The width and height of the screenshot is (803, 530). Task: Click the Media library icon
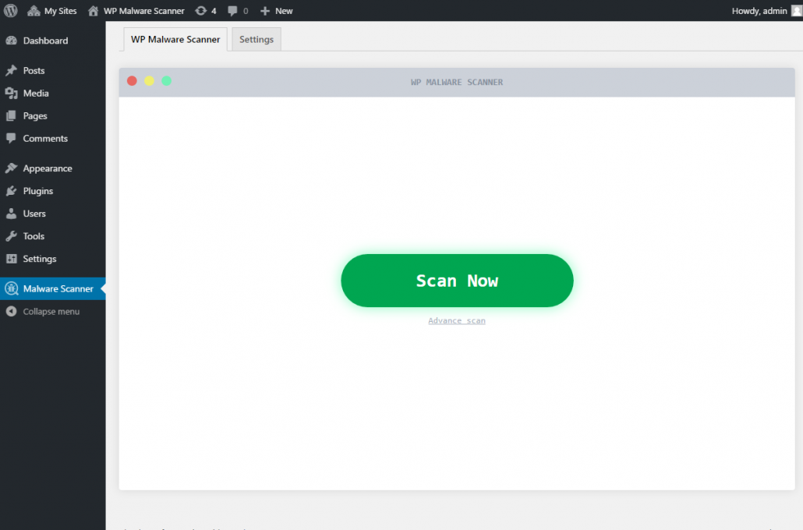point(11,94)
